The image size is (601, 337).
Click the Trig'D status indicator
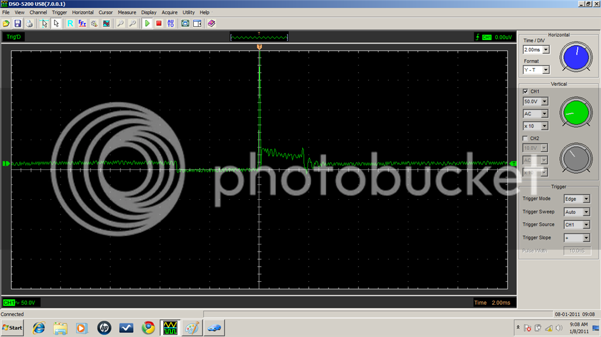(13, 37)
